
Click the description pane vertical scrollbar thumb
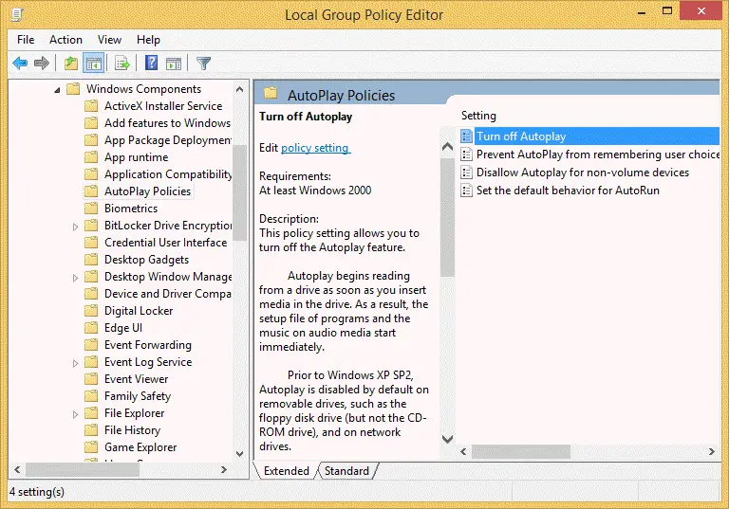447,218
